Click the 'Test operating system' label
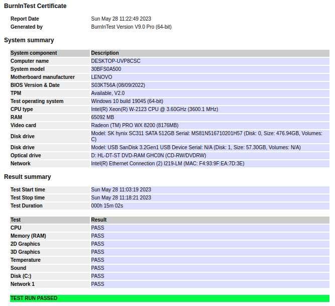The image size is (335, 306). pyautogui.click(x=37, y=101)
